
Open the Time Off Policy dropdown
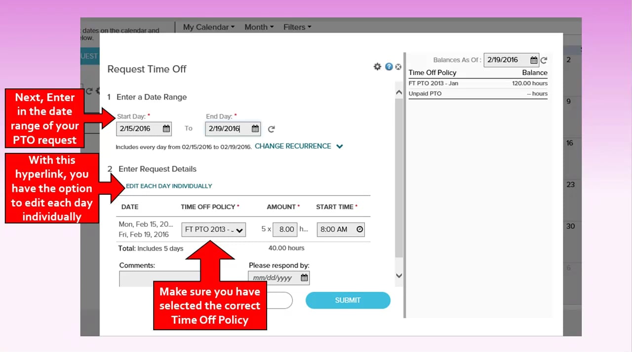pyautogui.click(x=213, y=229)
